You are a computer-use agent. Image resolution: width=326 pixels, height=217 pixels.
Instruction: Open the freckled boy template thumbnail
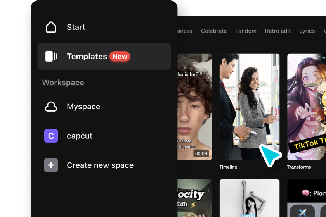(x=194, y=107)
